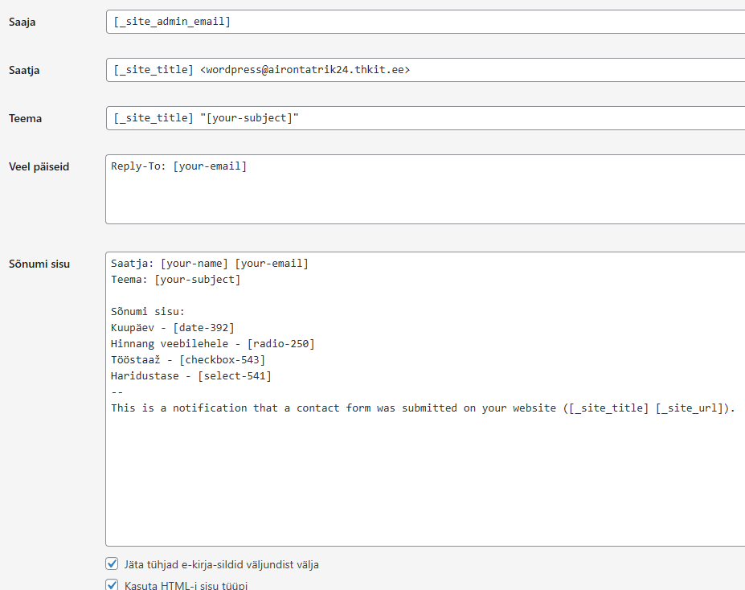Click the Haridustase [select-541] line
This screenshot has width=745, height=590.
[x=190, y=375]
